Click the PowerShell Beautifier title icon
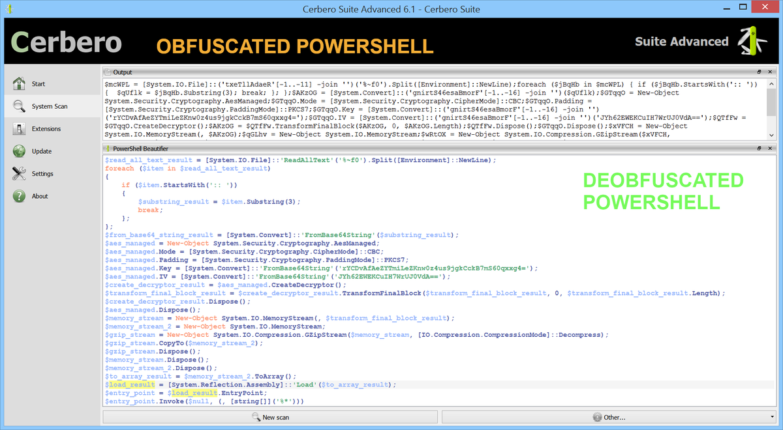Screen dimensions: 783x430 [x=108, y=149]
